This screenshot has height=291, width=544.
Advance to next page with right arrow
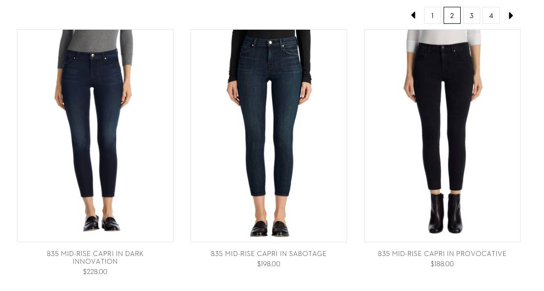(x=510, y=15)
